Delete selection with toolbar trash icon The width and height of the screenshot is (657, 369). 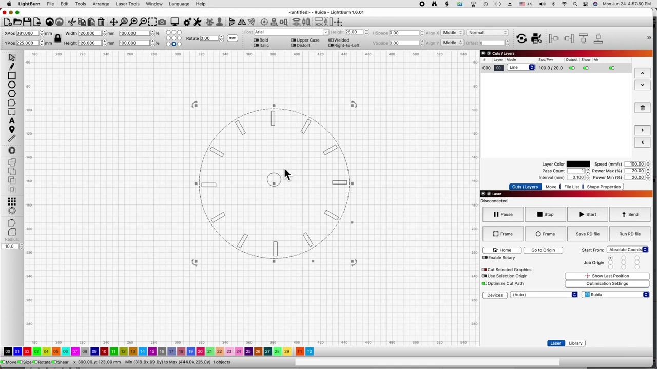[101, 22]
